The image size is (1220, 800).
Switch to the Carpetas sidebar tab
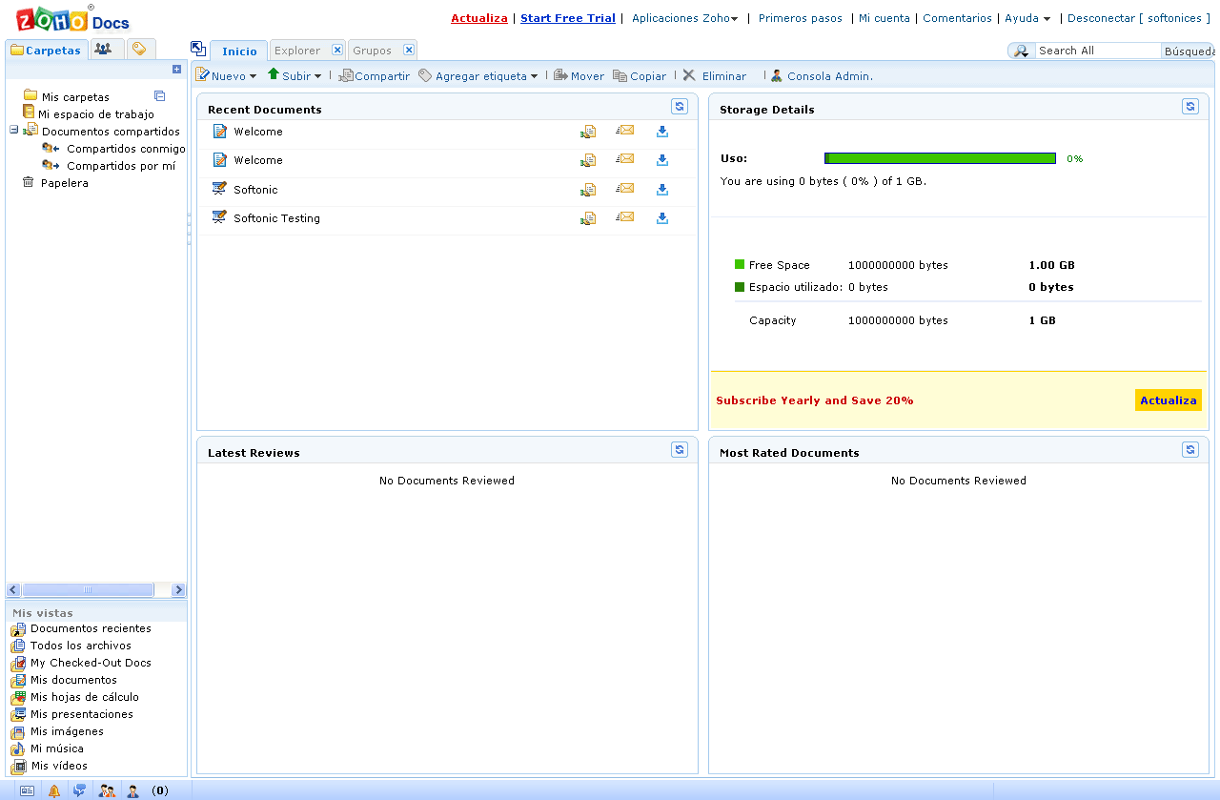[46, 50]
